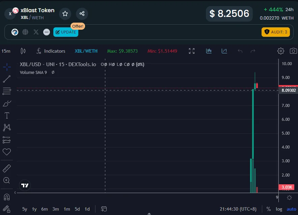Viewport: 298px width, 215px height.
Task: Open the token website globe icon
Action: [x=25, y=32]
